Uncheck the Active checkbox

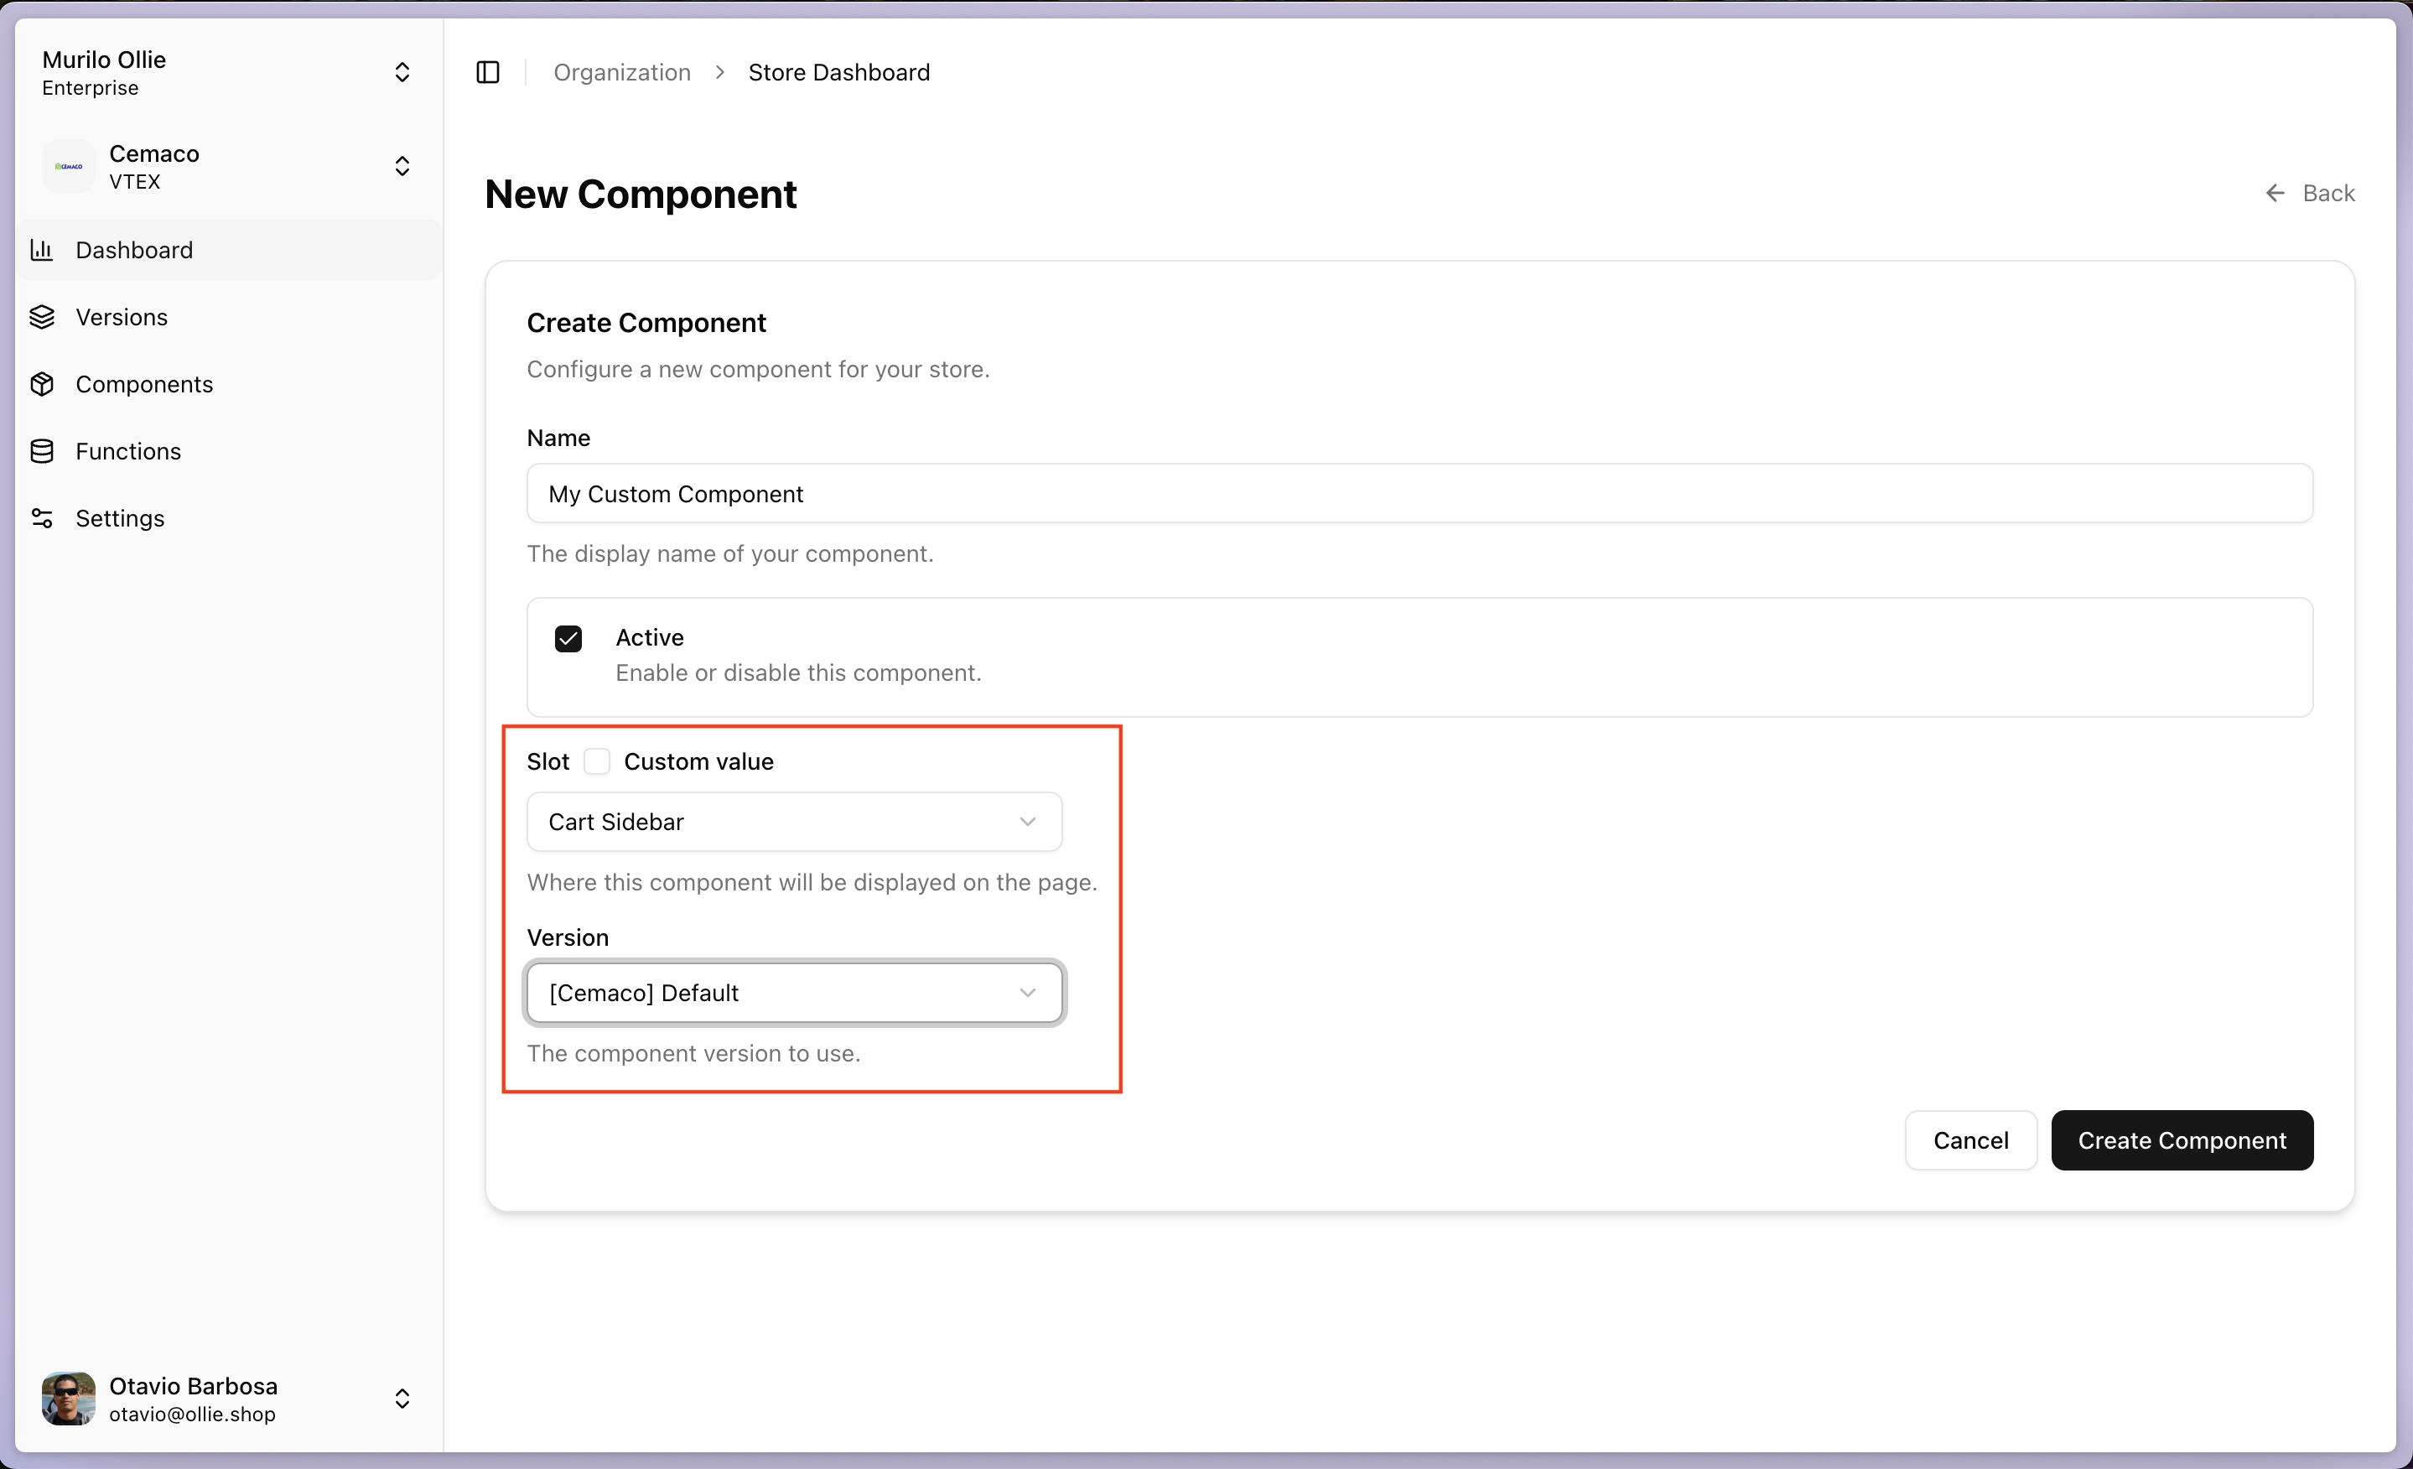point(568,639)
